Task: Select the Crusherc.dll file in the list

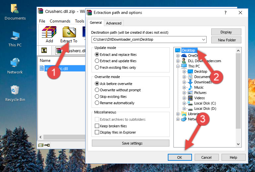Action: 62,68
